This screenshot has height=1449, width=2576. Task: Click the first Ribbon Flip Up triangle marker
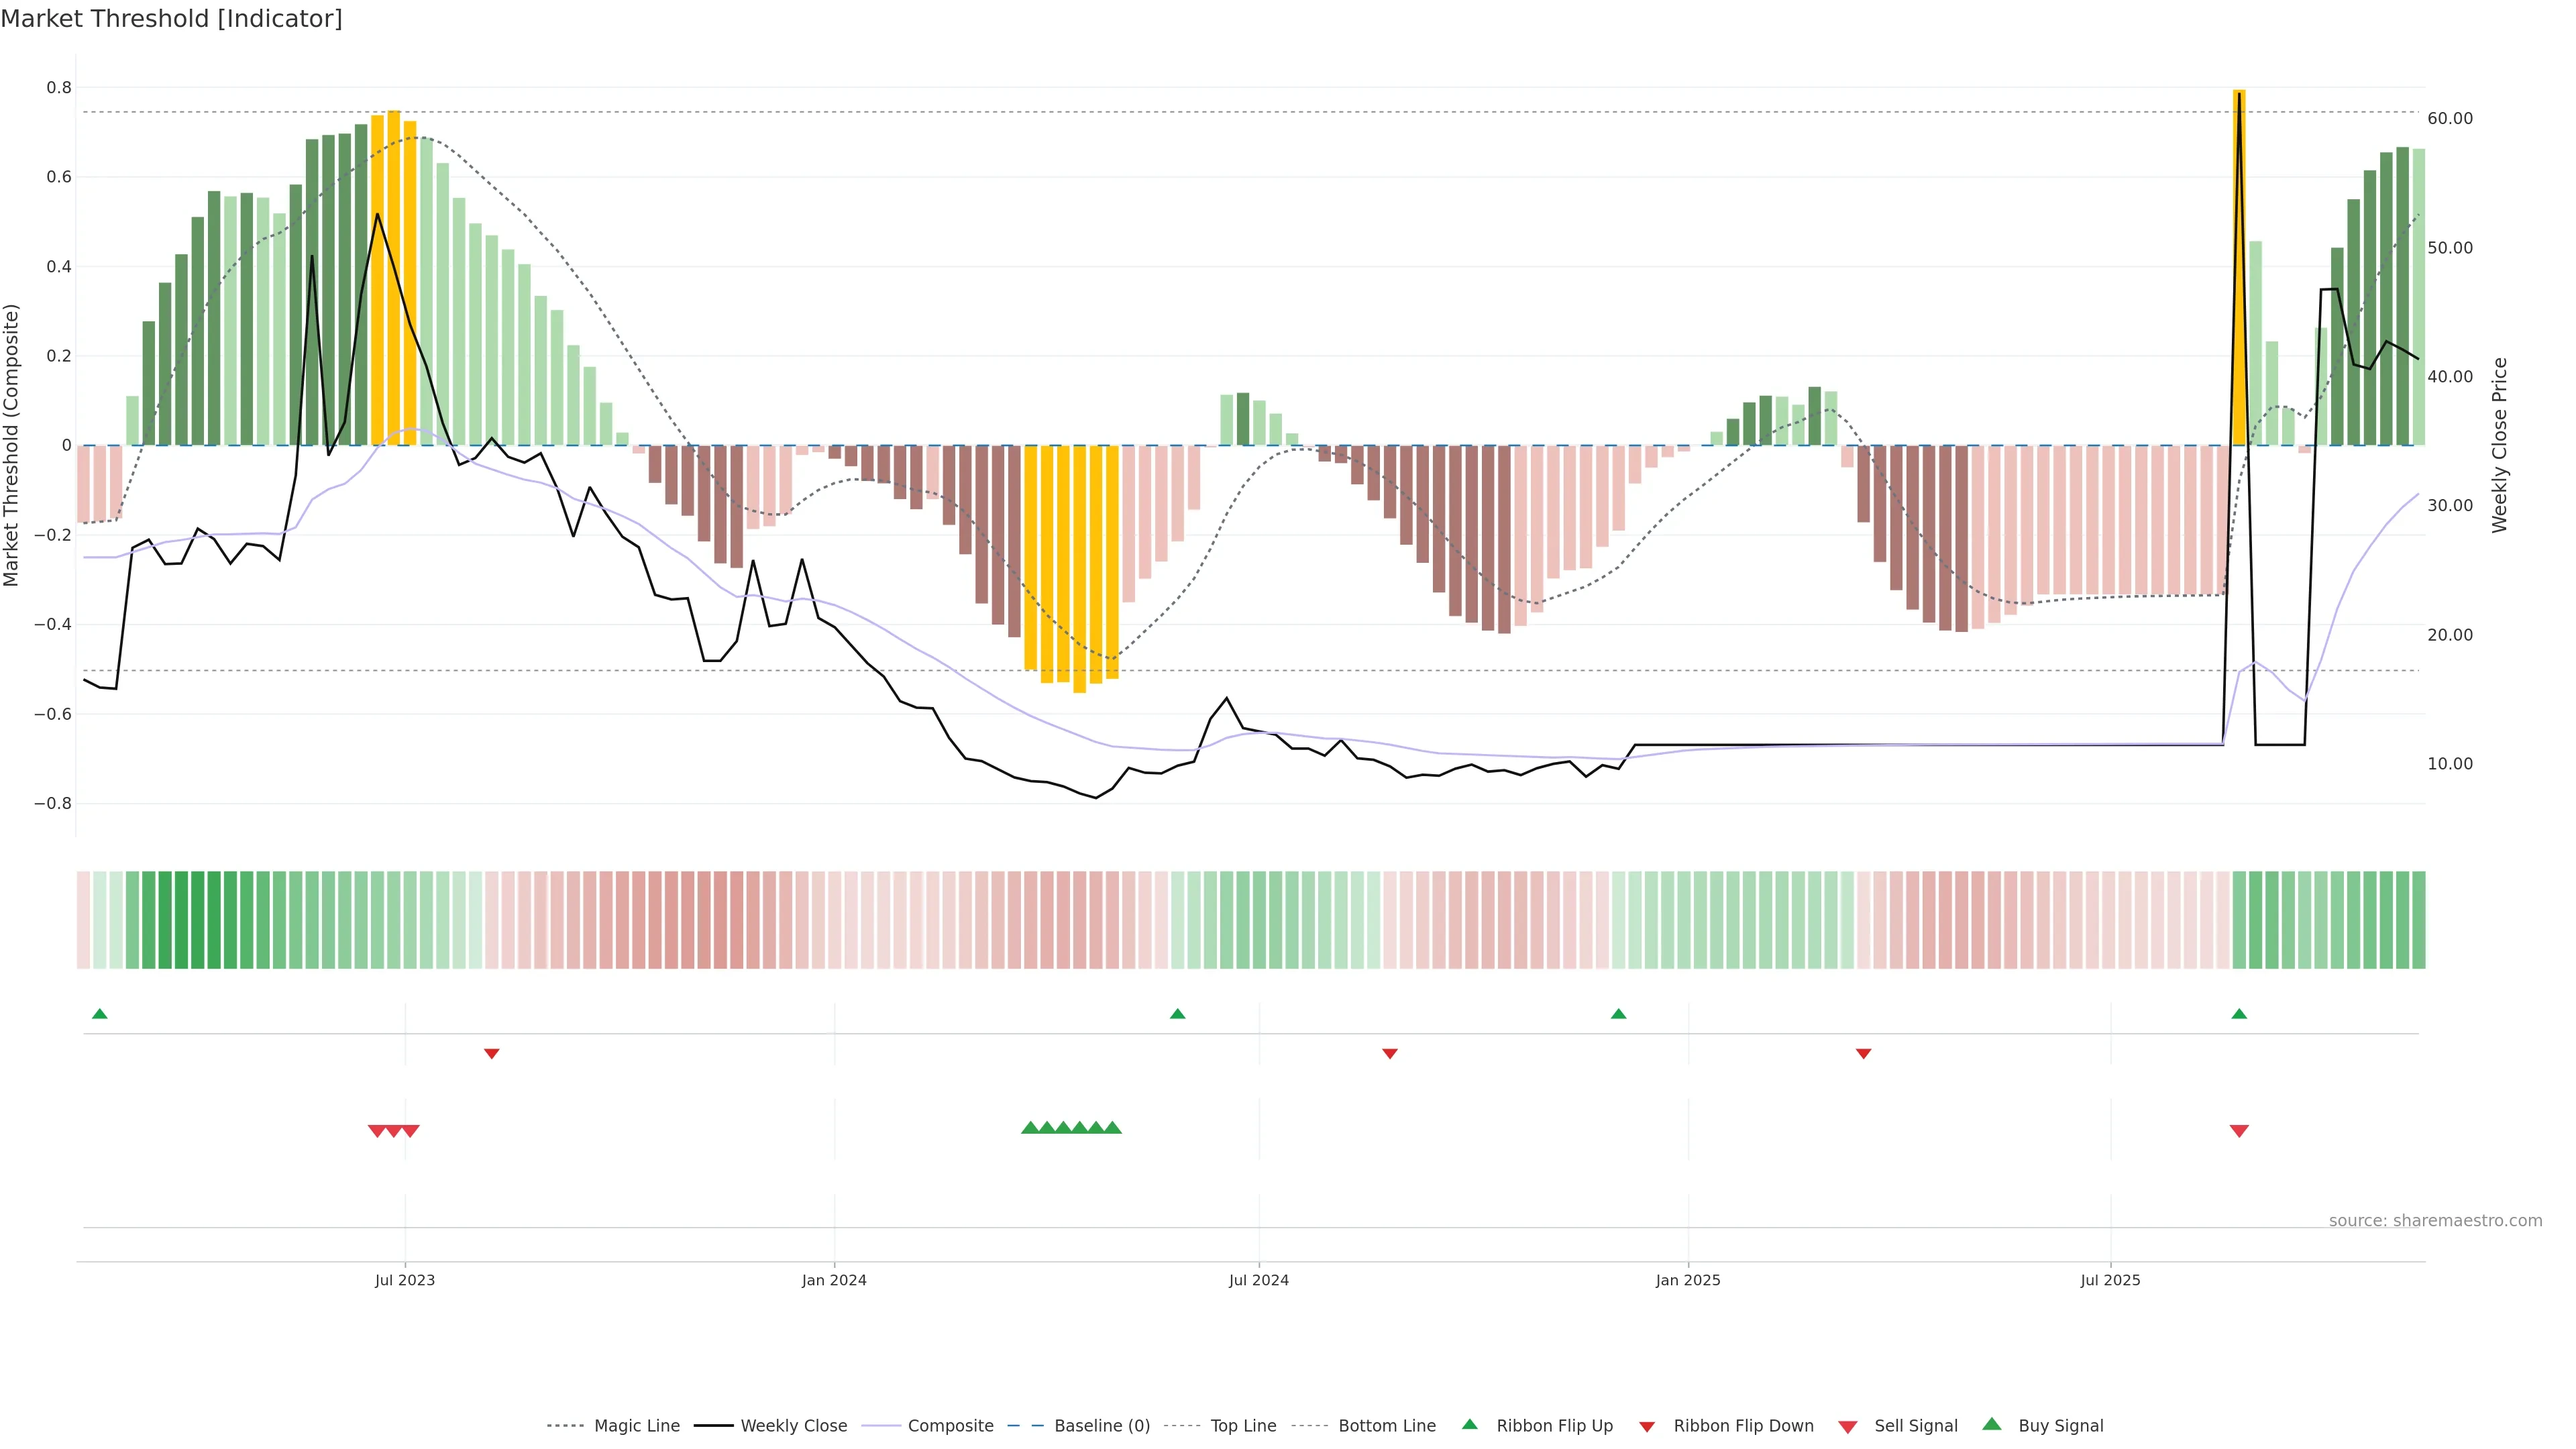coord(99,1014)
